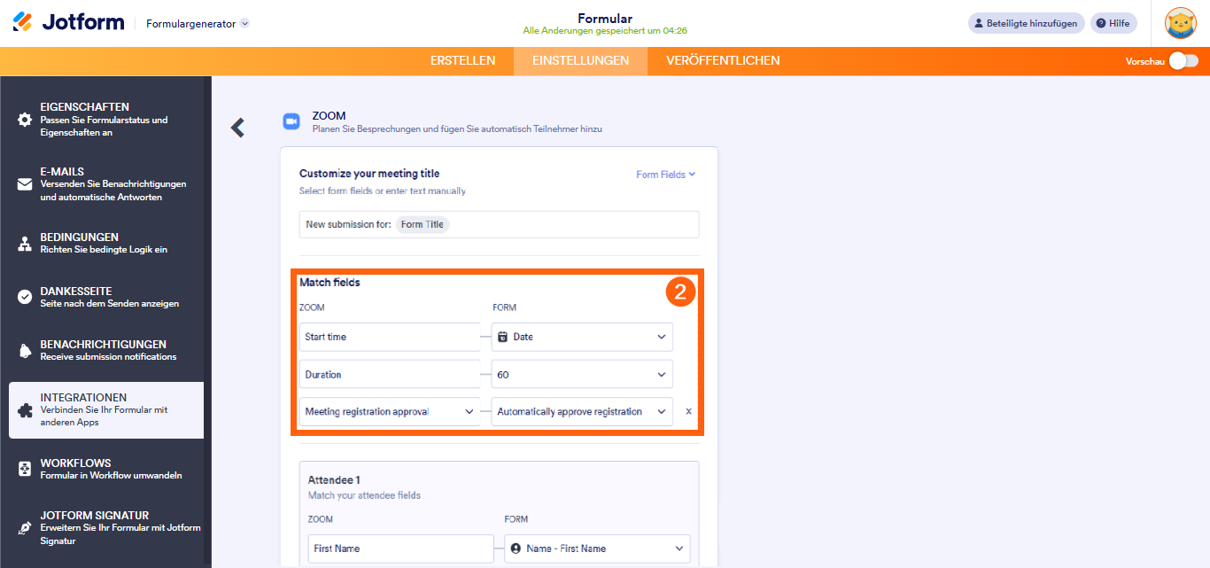This screenshot has width=1210, height=568.
Task: Open the Duration 60 dropdown
Action: coord(582,375)
